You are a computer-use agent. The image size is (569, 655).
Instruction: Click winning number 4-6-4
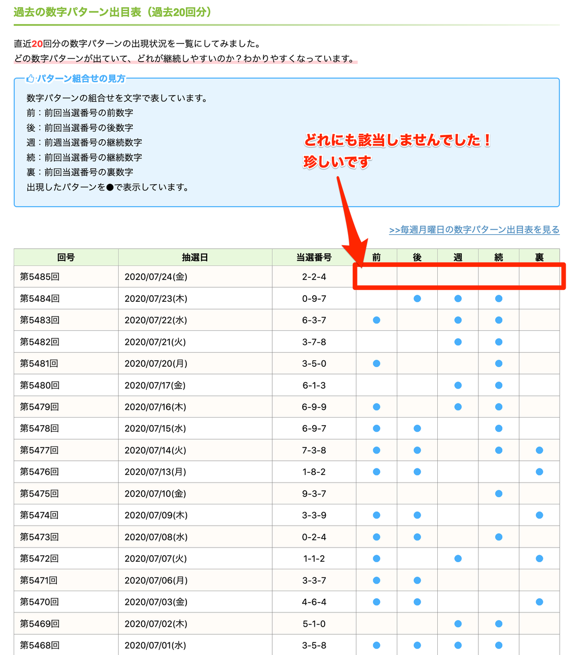coord(314,602)
